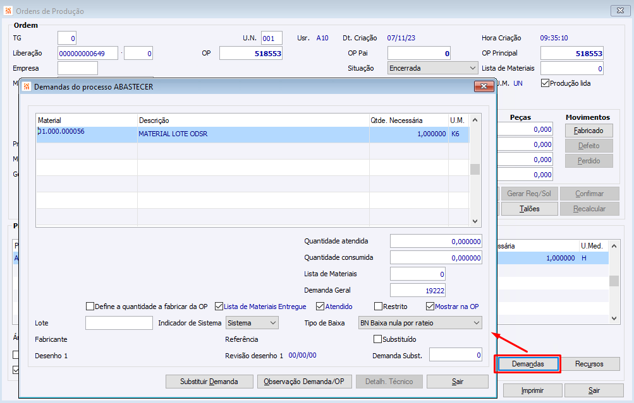Expand the Tipo de Baixa dropdown
634x403 pixels.
tap(420, 323)
